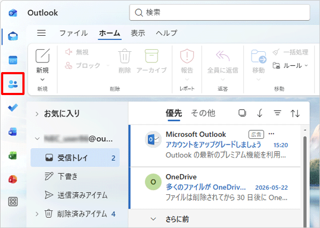
Task: Open the sort order arrows icon
Action: [295, 113]
